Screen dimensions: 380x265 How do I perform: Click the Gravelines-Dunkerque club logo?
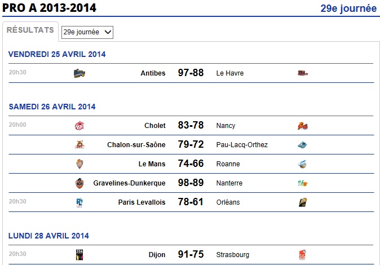coord(79,183)
